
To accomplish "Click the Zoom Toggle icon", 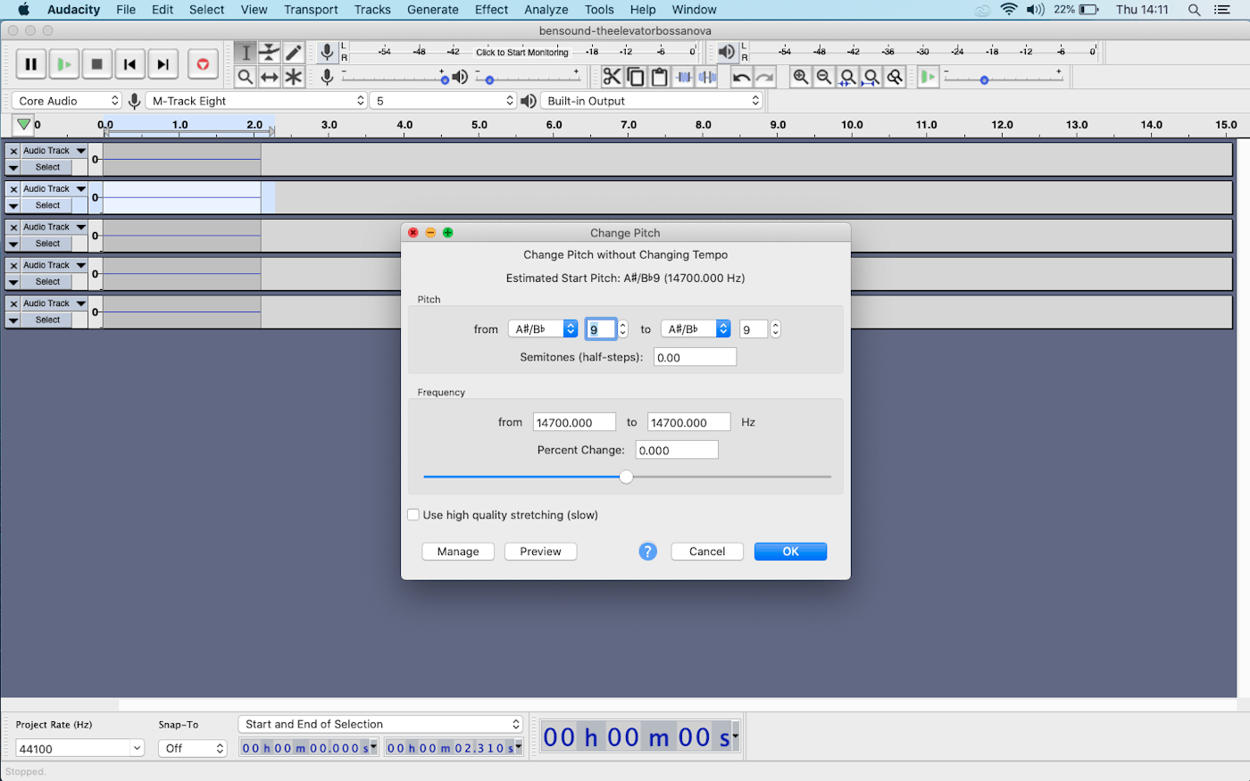I will pyautogui.click(x=895, y=77).
